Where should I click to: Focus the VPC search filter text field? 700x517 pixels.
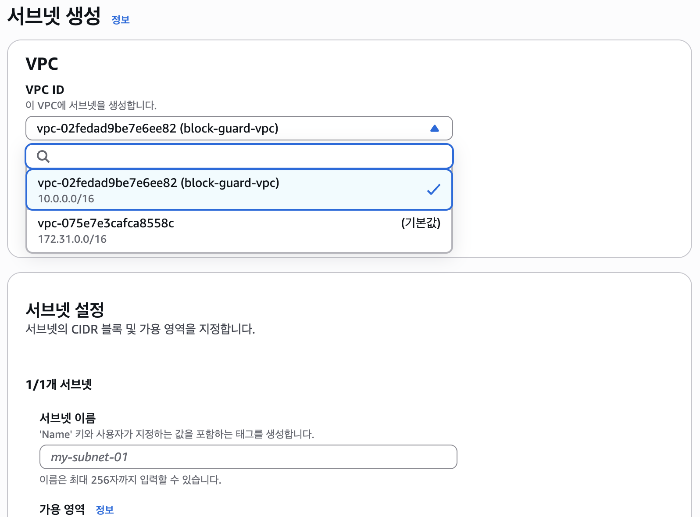[246, 156]
